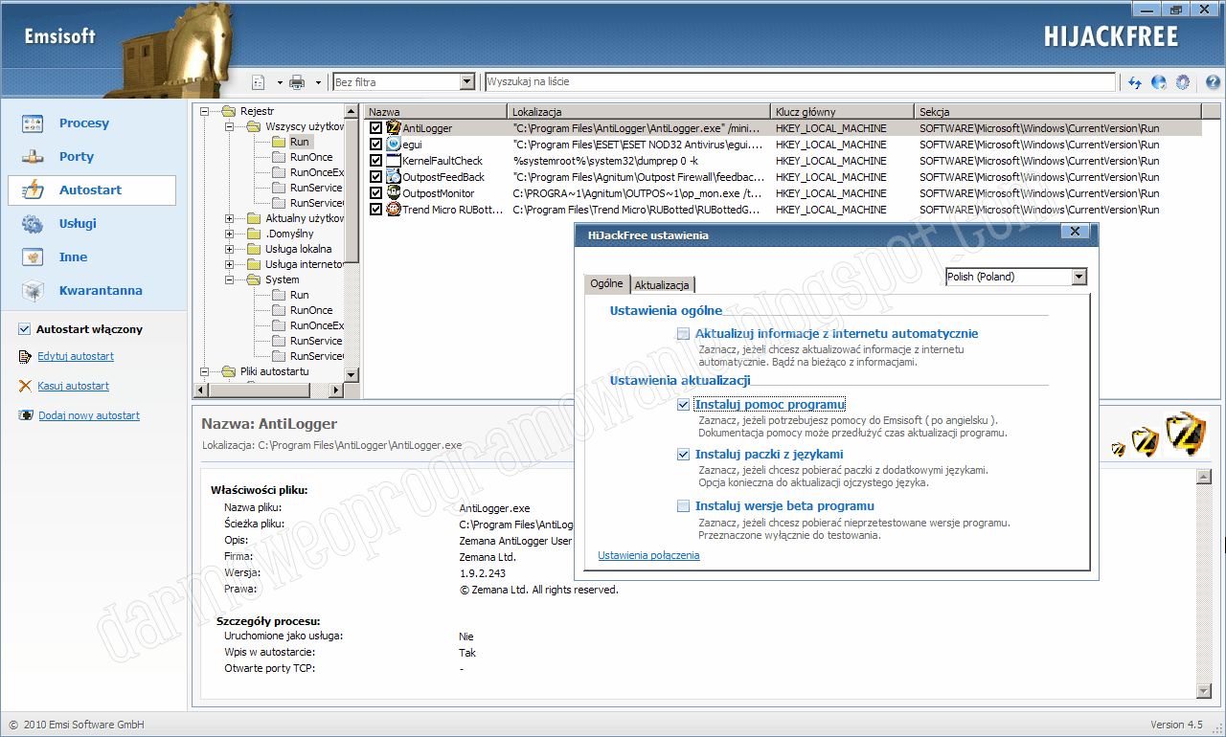Viewport: 1226px width, 737px height.
Task: Toggle Instaluj pomoc programu checkbox
Action: click(683, 405)
